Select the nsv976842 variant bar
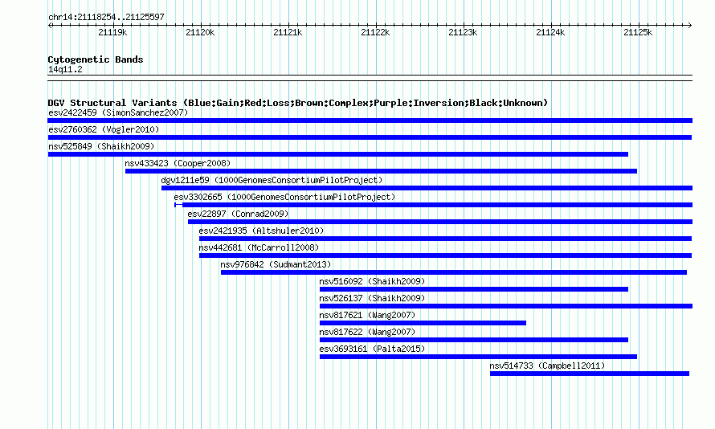 [454, 272]
